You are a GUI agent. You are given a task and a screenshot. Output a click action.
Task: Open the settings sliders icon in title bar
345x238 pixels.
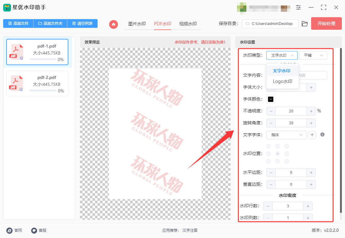tap(298, 7)
